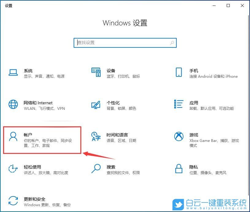Open the 隐私 (Privacy) lock icon

[x=179, y=169]
